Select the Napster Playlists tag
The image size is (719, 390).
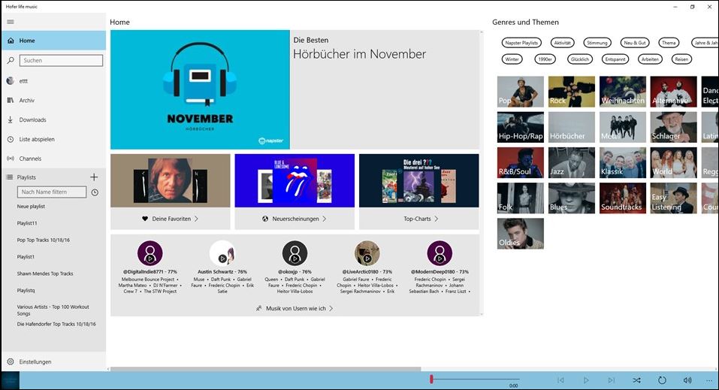pyautogui.click(x=521, y=43)
